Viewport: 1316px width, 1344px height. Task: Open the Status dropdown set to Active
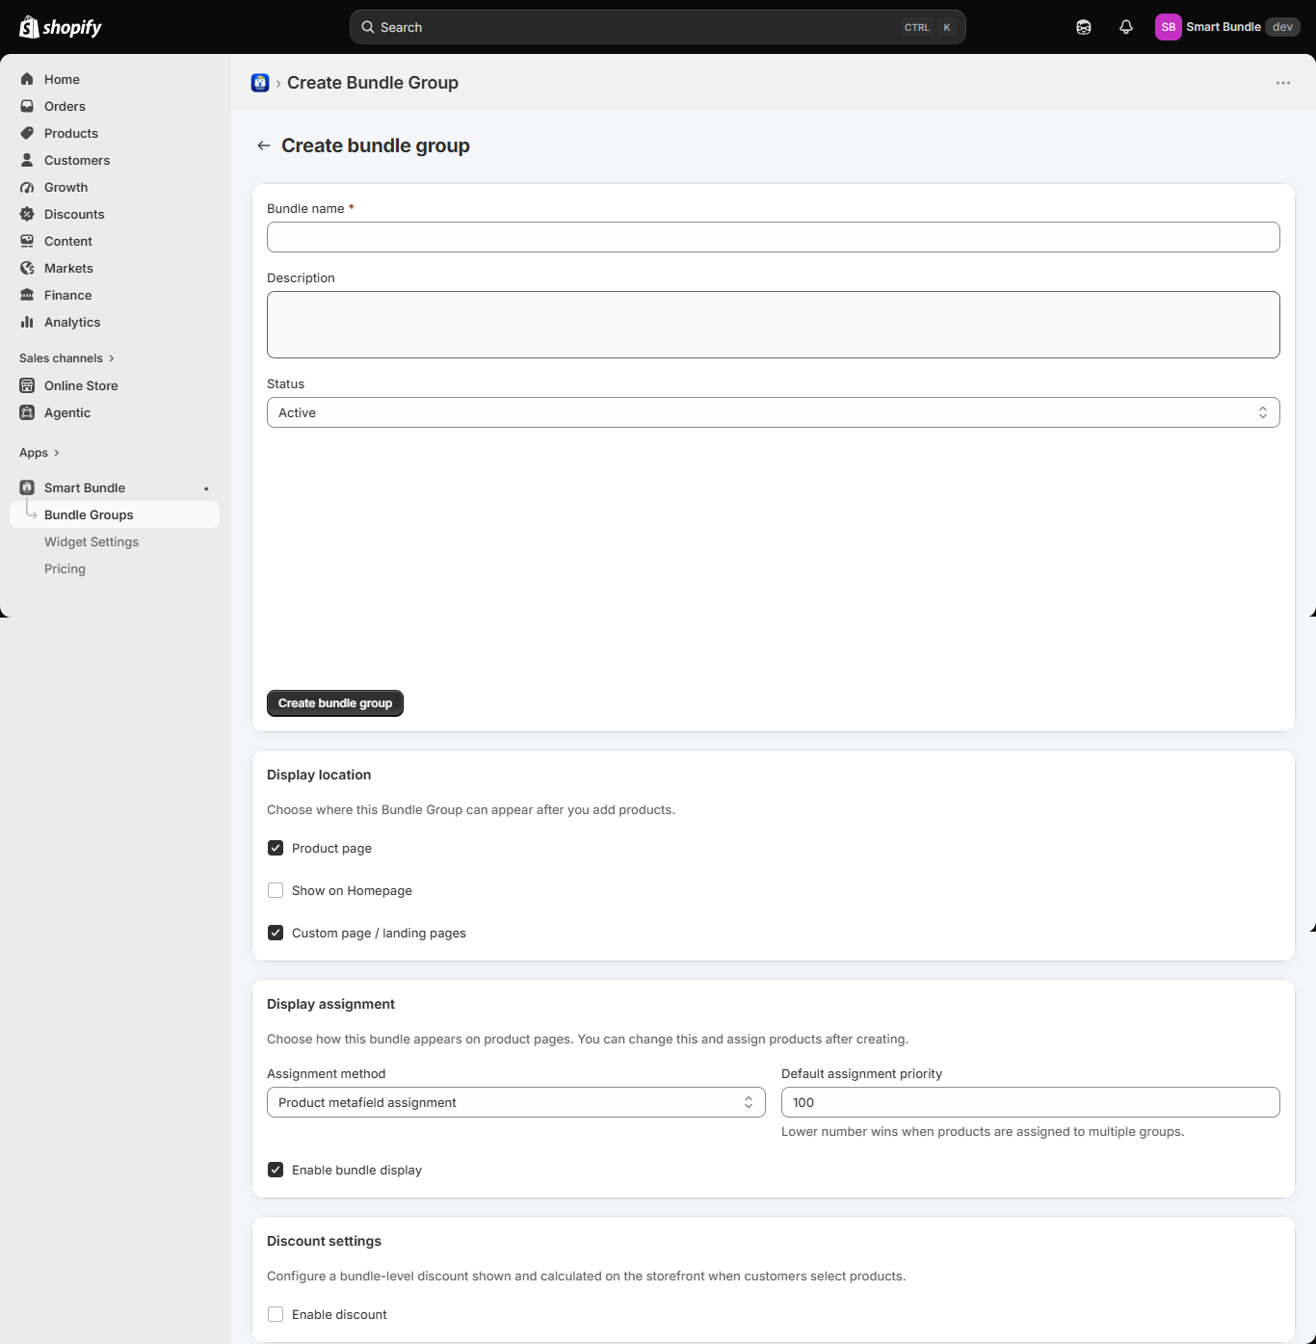(x=773, y=412)
